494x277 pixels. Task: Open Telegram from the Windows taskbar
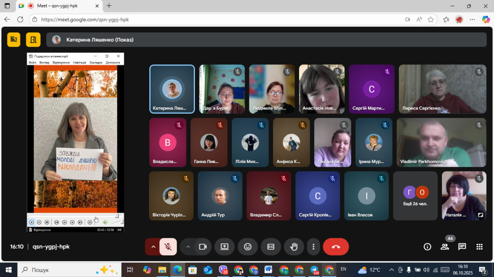pyautogui.click(x=315, y=270)
